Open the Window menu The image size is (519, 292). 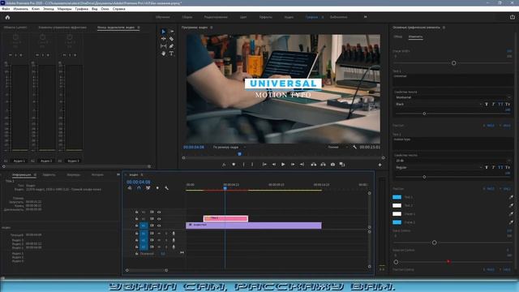pos(105,9)
